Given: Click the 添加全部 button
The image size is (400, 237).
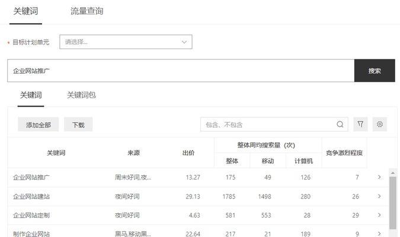Looking at the screenshot, I should click(39, 124).
